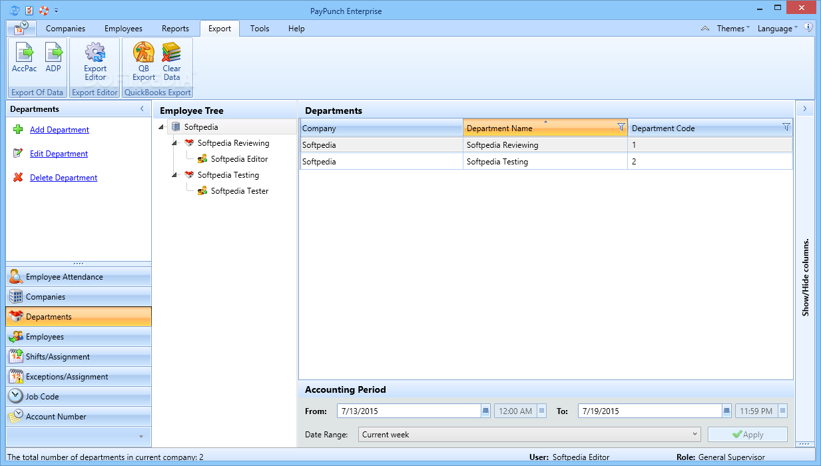821x466 pixels.
Task: Click the 12:00 AM time field
Action: [515, 411]
